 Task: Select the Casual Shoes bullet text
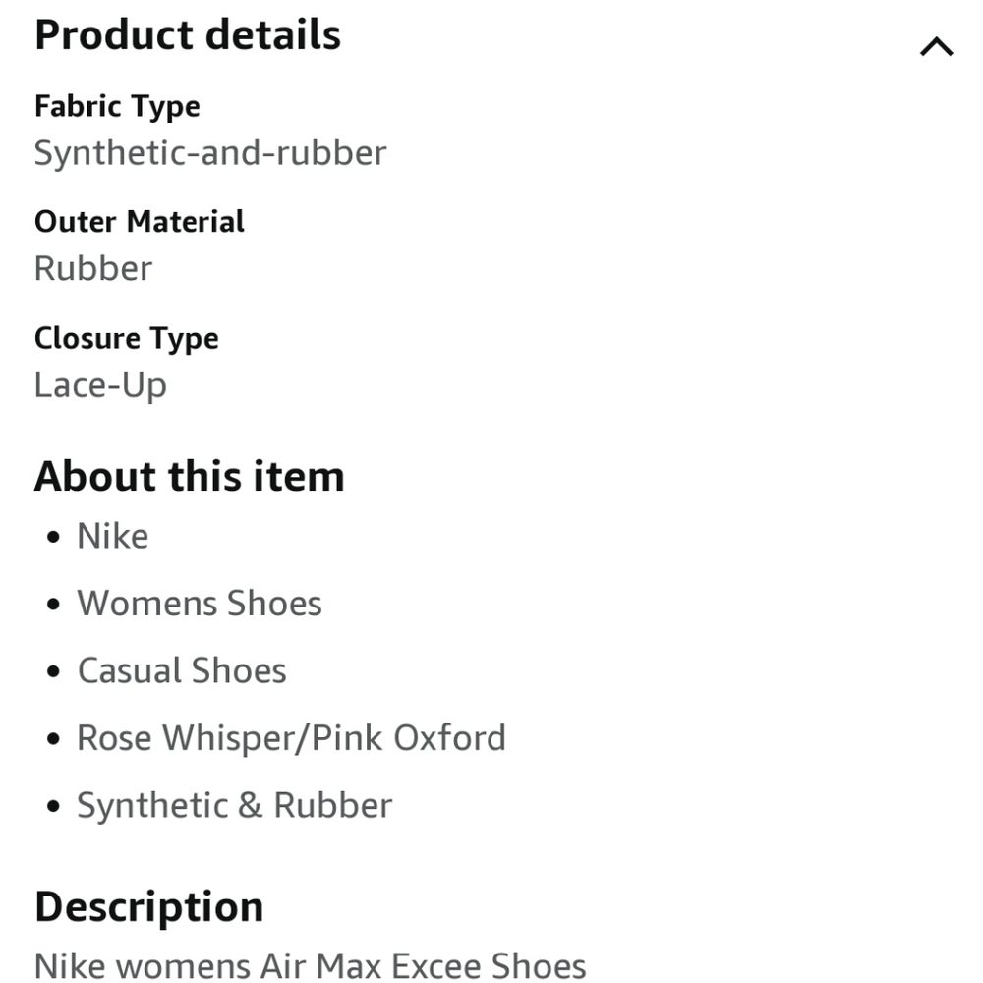coord(182,670)
